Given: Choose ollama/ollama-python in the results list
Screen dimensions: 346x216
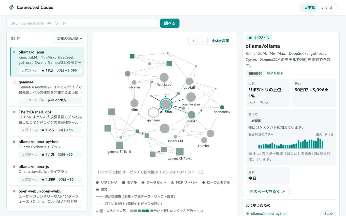Looking at the screenshot, I should [x=47, y=149].
